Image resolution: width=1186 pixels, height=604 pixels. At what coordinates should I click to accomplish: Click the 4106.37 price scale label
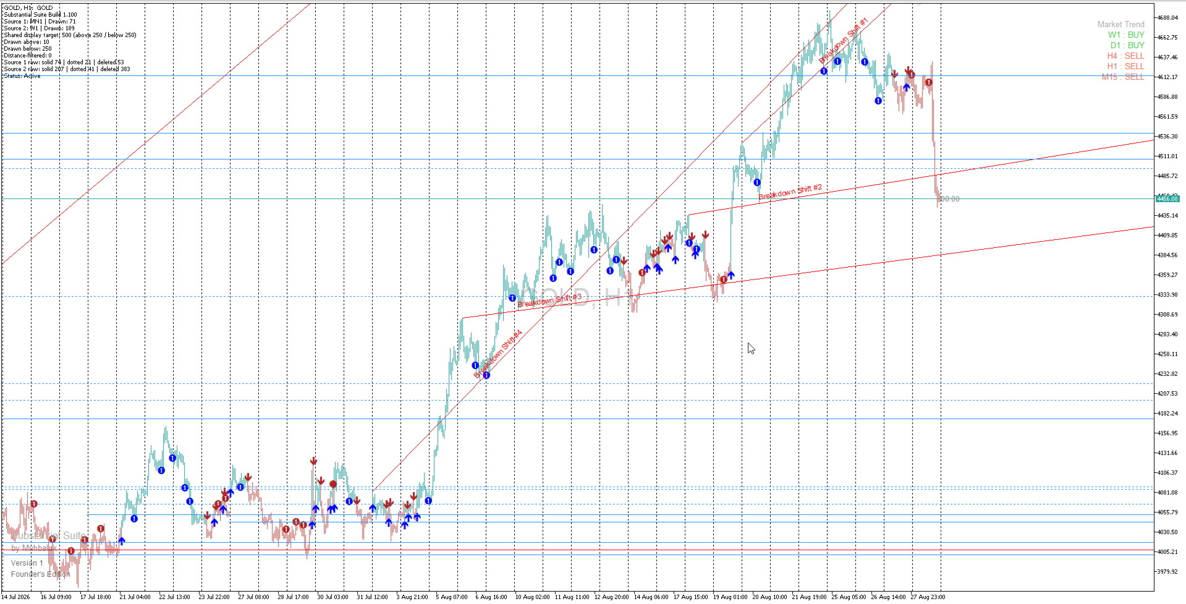tap(1167, 473)
